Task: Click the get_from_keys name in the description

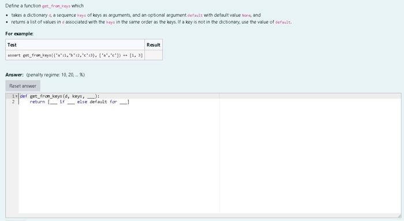Action: click(56, 6)
